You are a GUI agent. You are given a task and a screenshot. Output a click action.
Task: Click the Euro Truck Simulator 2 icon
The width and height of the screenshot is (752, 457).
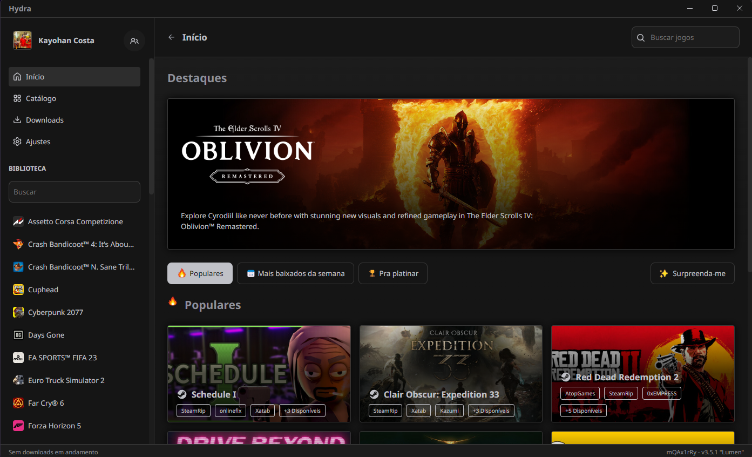[x=18, y=380]
